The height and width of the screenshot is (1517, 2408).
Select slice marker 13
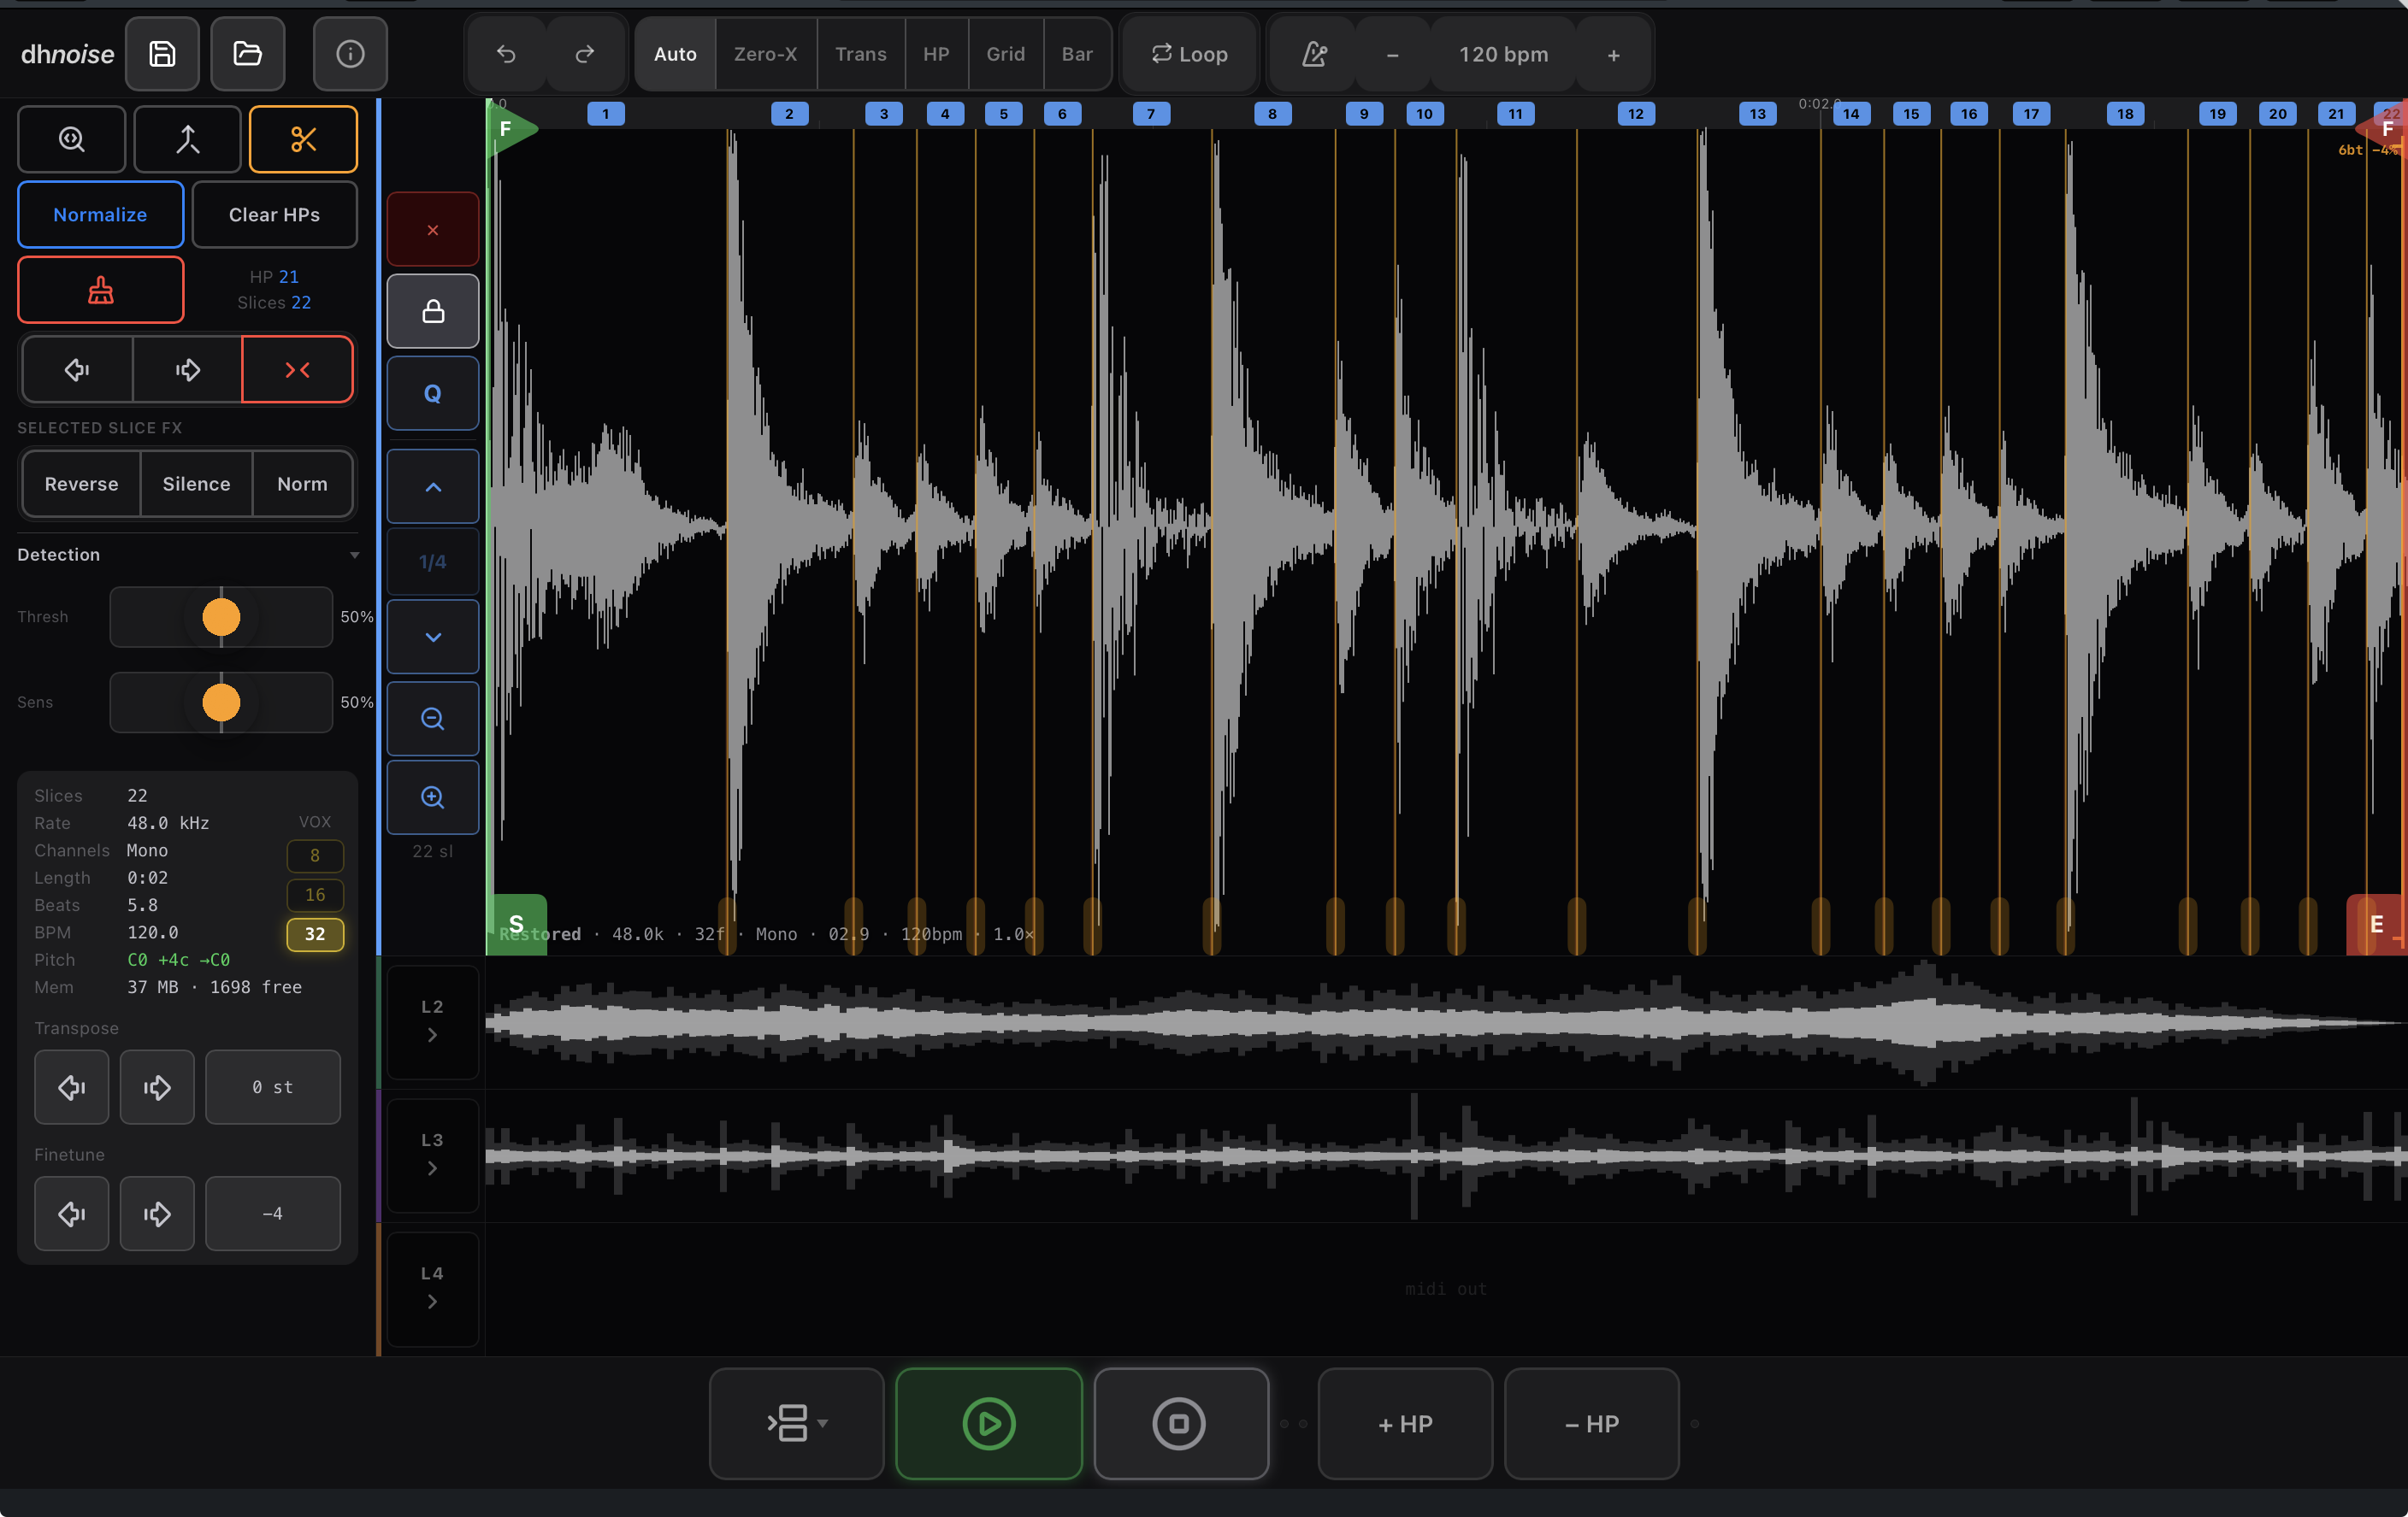point(1757,114)
